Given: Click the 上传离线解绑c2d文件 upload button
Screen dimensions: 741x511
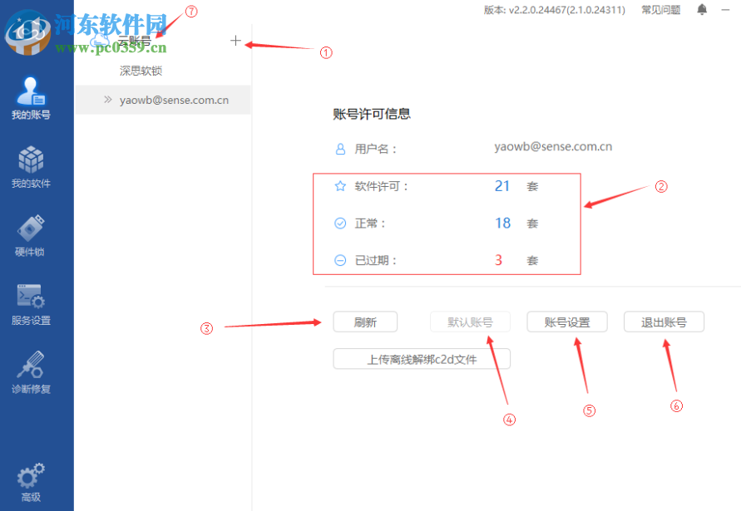Looking at the screenshot, I should 422,358.
